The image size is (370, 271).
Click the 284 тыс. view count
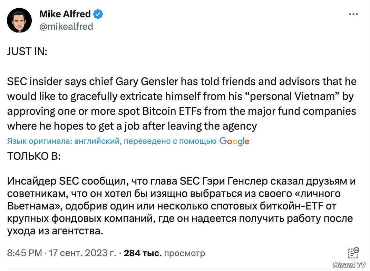tap(143, 253)
